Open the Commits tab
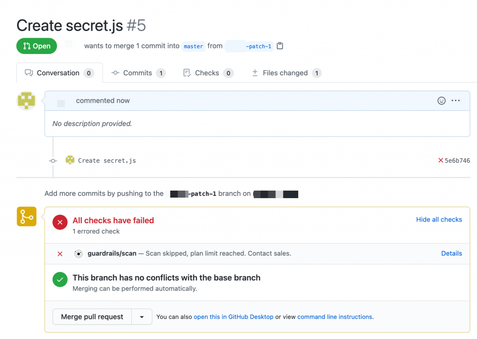The image size is (477, 339). 138,73
